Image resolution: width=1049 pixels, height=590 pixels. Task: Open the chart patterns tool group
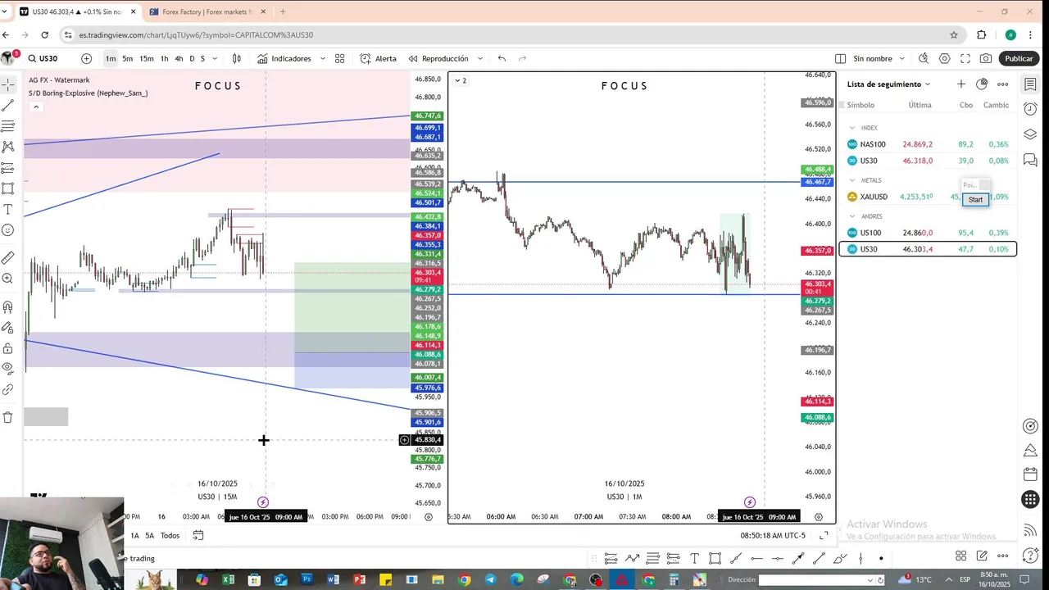[7, 147]
